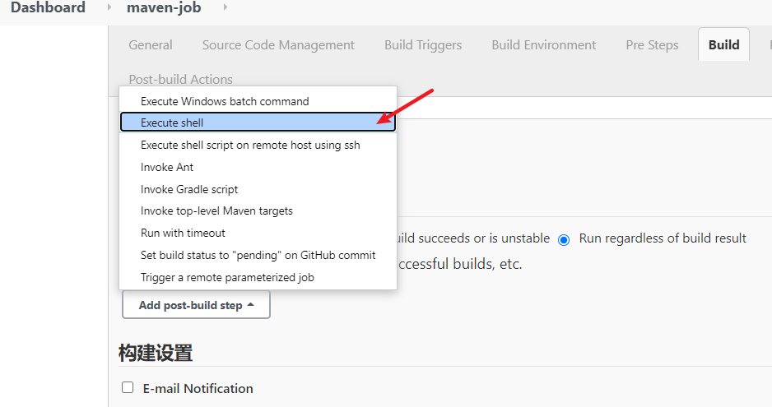Screen dimensions: 772x407
Task: Switch to the General tab
Action: point(151,44)
